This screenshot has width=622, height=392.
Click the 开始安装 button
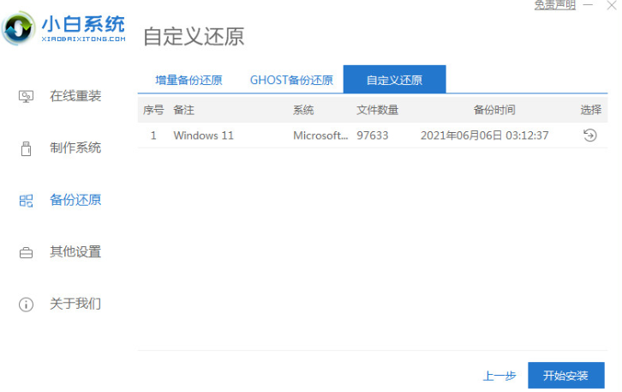coord(566,376)
